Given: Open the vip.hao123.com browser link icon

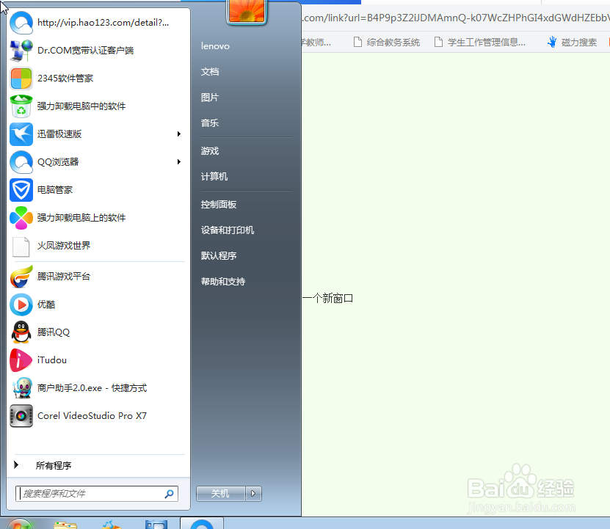Looking at the screenshot, I should [21, 23].
